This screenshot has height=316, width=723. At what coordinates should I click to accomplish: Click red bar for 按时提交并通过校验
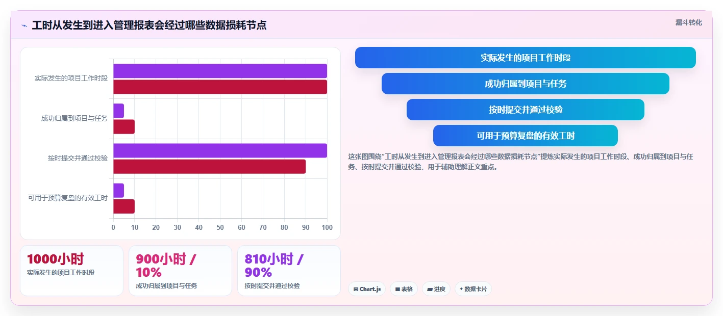(209, 167)
